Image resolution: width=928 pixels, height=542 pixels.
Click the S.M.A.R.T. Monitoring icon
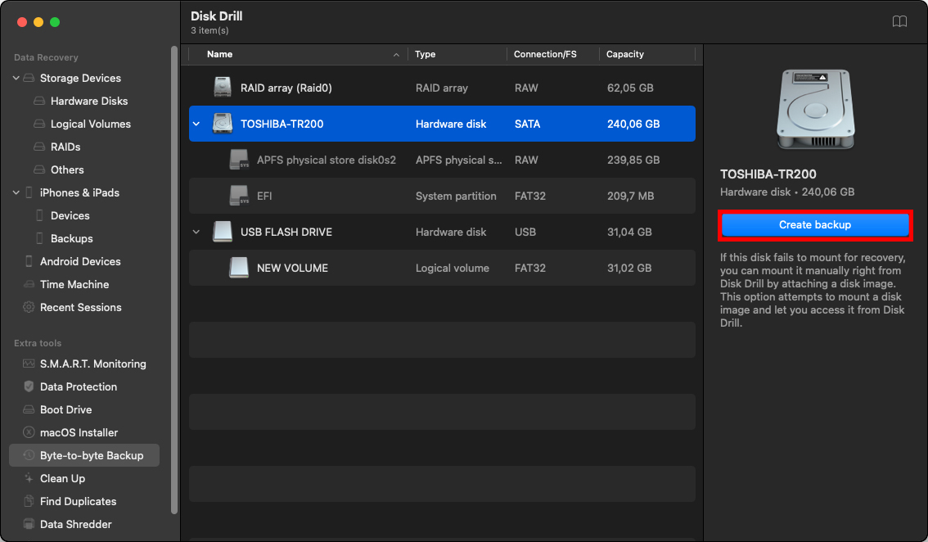pyautogui.click(x=29, y=364)
